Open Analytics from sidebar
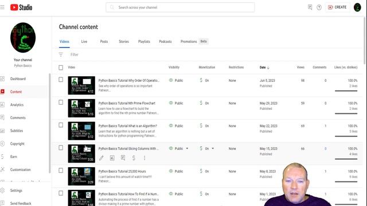The image size is (367, 206). coord(17,105)
